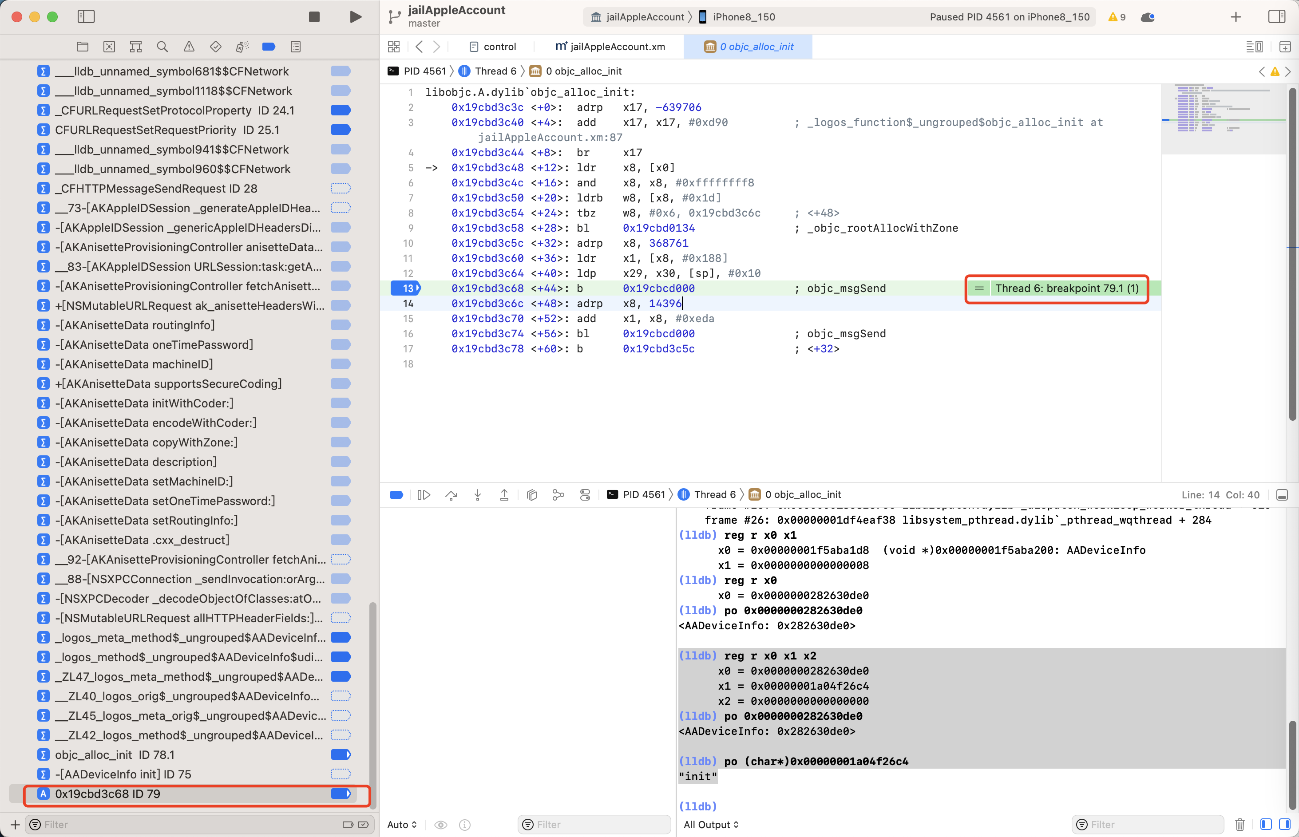Click the add breakpoint plus button
This screenshot has width=1299, height=837.
(15, 825)
